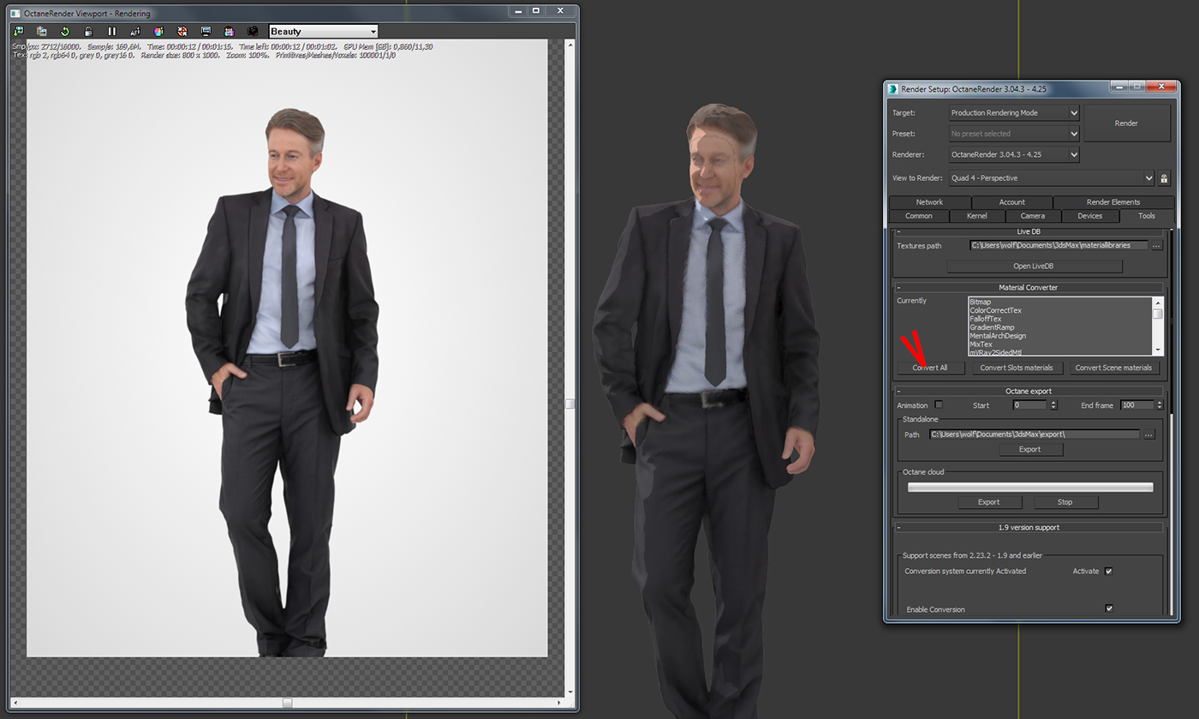Click the Octane cloud Stop button
Screen dimensions: 1199x719
[1065, 502]
